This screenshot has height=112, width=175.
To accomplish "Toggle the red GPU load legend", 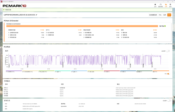I will coord(112,71).
